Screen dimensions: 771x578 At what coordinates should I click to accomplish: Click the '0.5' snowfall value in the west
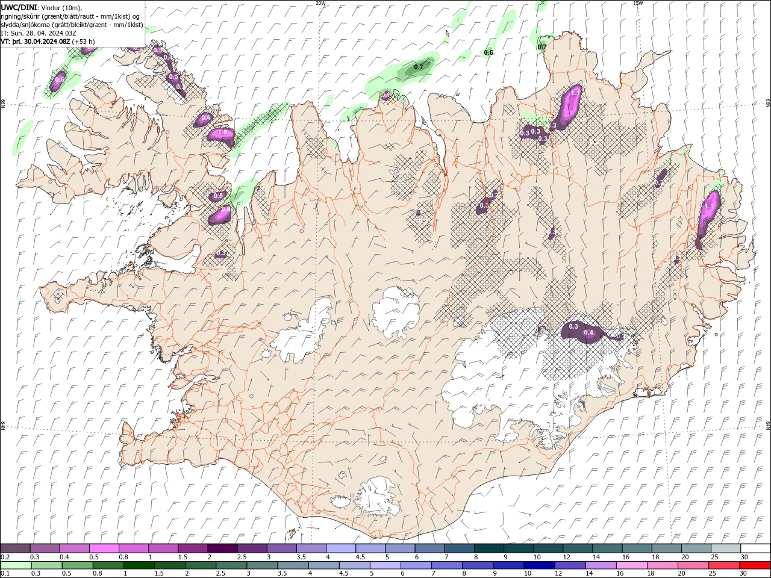click(218, 196)
